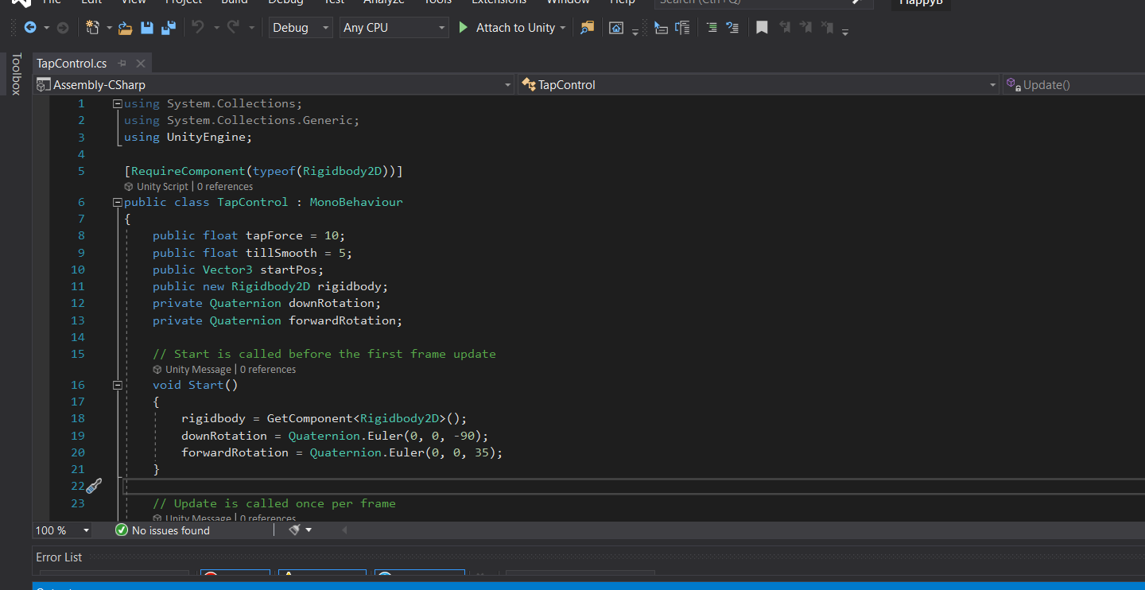
Task: Click the 'Update is called once per frame' comment
Action: (274, 503)
